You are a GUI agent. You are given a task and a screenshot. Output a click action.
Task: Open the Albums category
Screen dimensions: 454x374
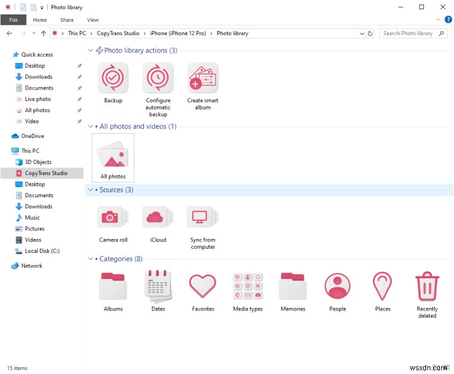113,286
